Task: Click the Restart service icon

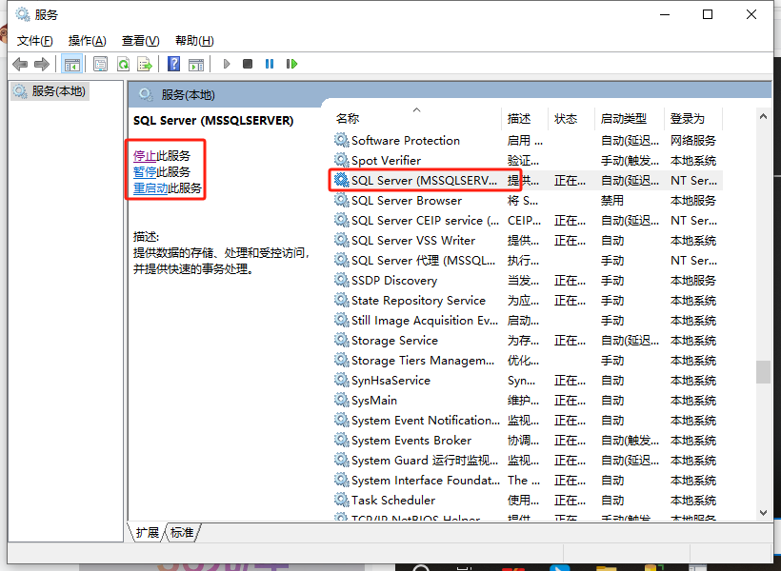Action: coord(291,64)
